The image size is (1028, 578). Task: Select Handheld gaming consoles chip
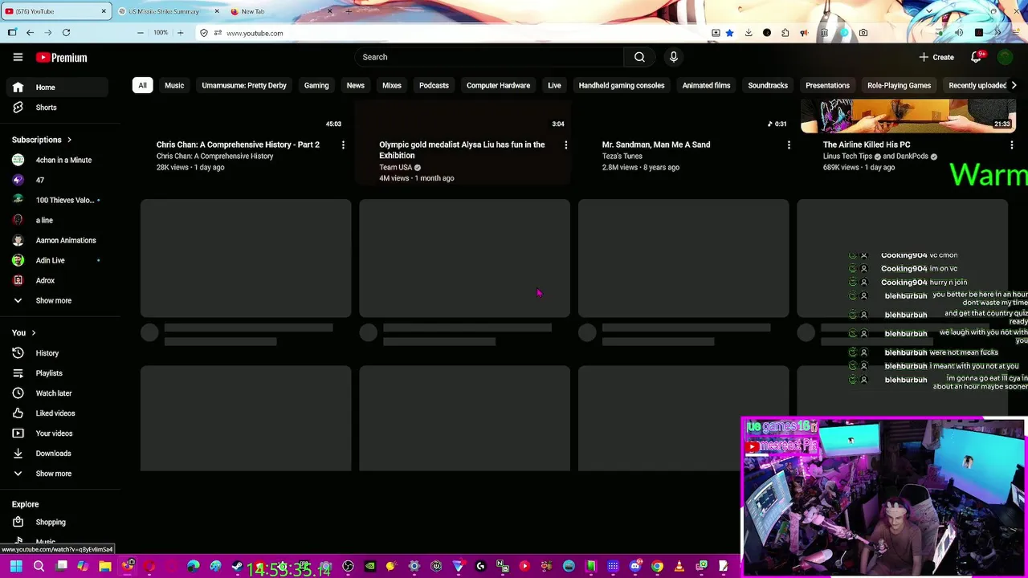pyautogui.click(x=622, y=85)
